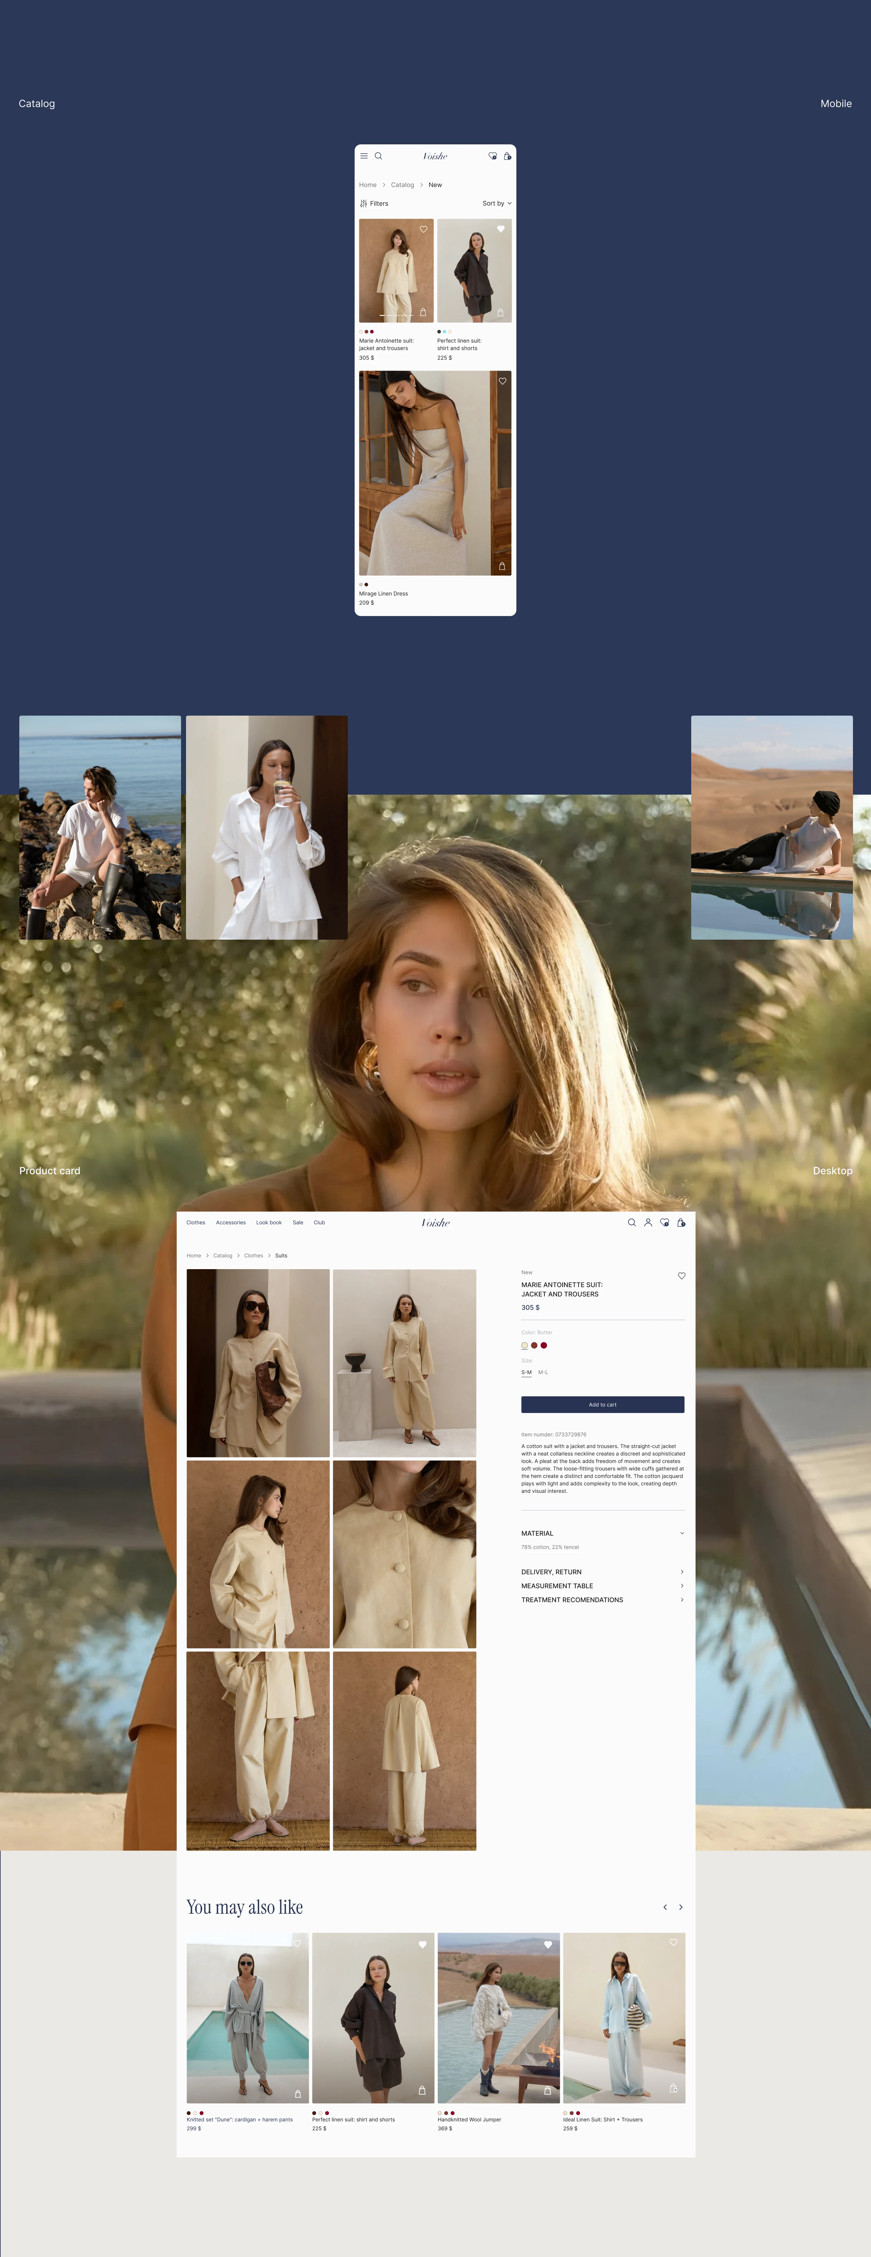Go to Home in the desktop breadcrumb

point(194,1255)
